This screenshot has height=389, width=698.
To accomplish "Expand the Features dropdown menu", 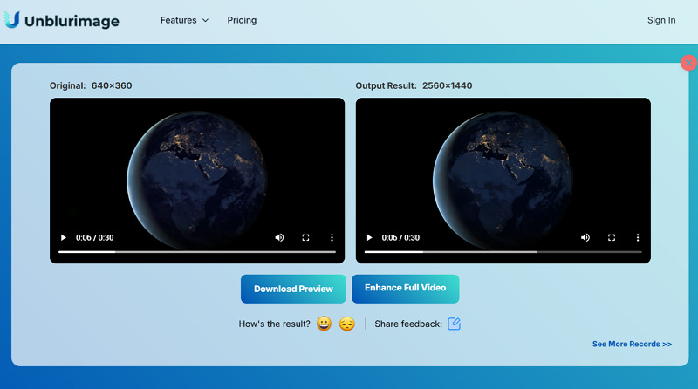I will tap(184, 20).
